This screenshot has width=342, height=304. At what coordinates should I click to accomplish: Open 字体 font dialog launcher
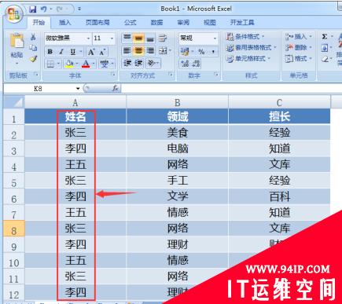[x=113, y=75]
